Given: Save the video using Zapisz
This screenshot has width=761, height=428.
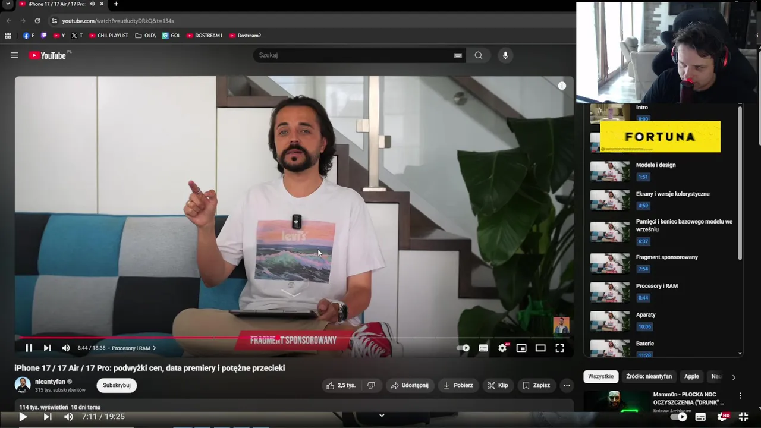Looking at the screenshot, I should 536,385.
